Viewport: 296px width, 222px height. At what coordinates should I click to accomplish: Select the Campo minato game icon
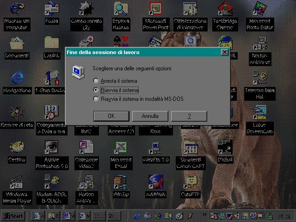coord(86,9)
